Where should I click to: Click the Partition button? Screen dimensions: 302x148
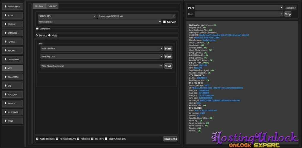click(x=290, y=8)
